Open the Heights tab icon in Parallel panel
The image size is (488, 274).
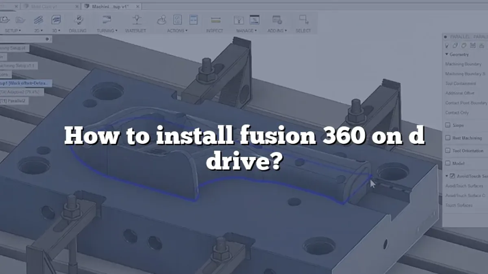point(464,46)
